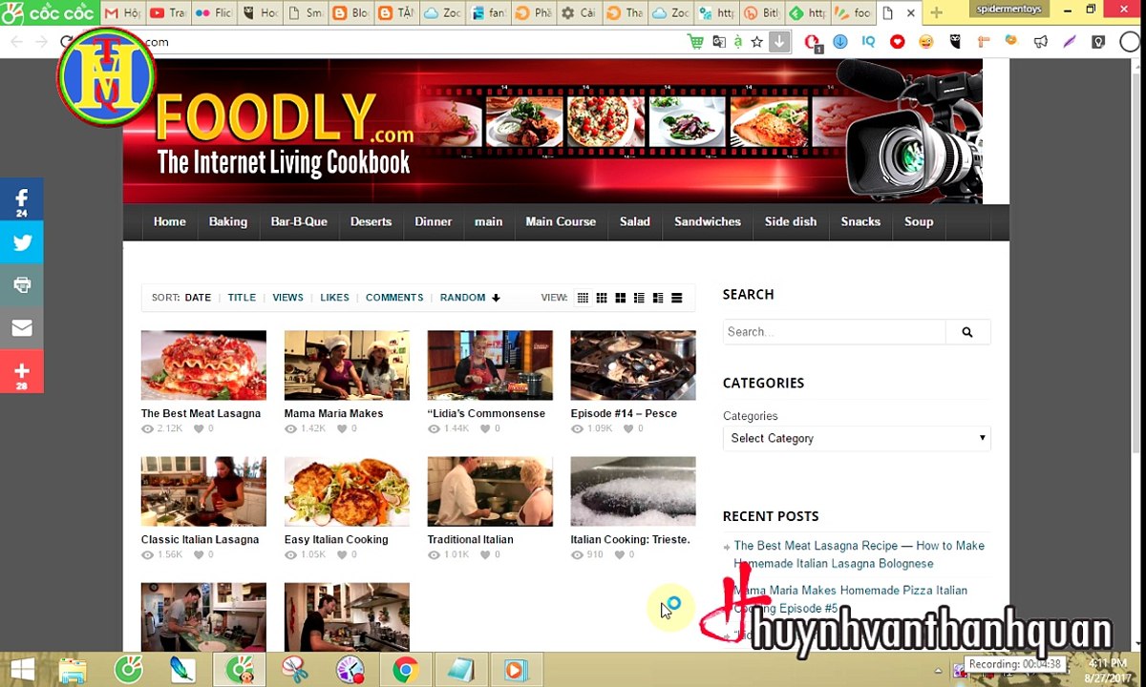The image size is (1146, 687).
Task: Open Episode #14 – Pesce thumbnail
Action: coord(633,365)
